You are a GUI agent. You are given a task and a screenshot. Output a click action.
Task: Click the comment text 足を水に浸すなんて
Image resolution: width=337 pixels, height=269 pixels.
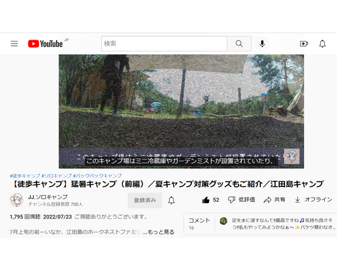pyautogui.click(x=284, y=224)
